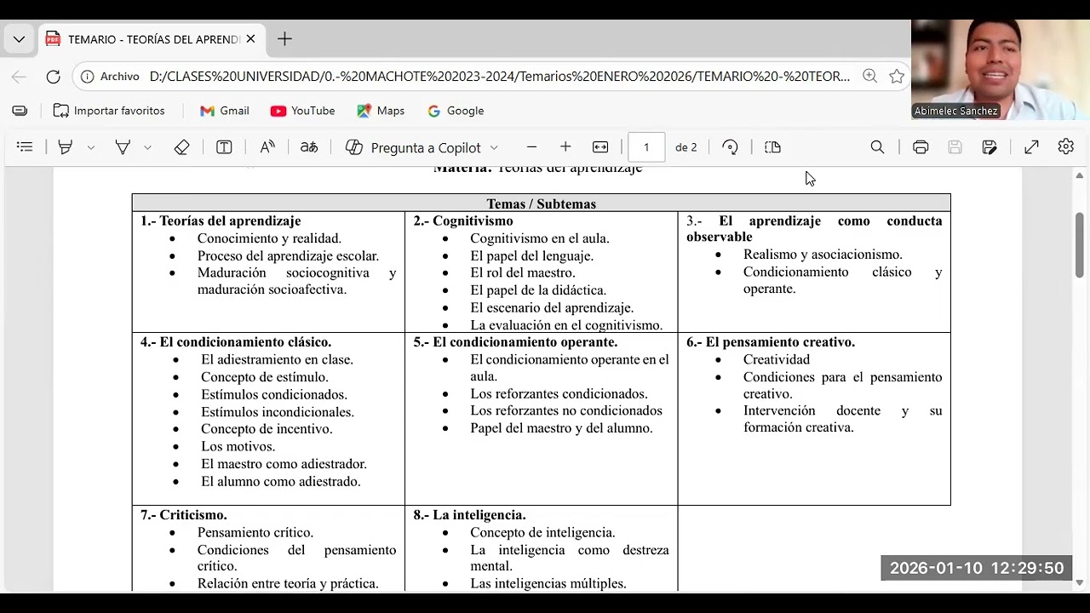Click '4.- El condicionamiento clásico.' heading
Screen dimensions: 1090x613
236,342
